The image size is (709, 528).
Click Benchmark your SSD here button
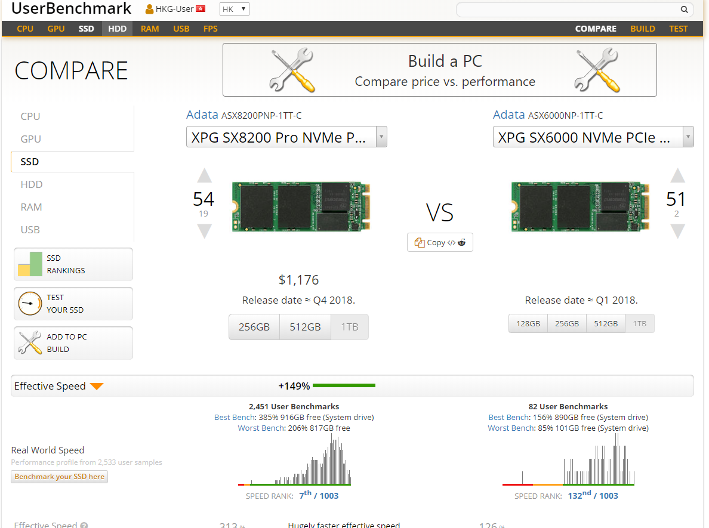59,477
